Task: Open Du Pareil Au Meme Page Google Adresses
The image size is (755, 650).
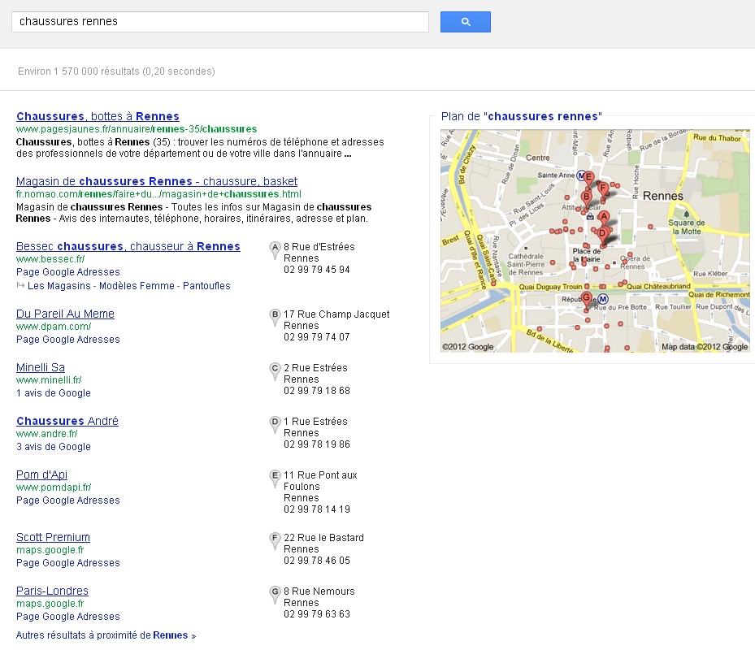Action: (x=68, y=340)
